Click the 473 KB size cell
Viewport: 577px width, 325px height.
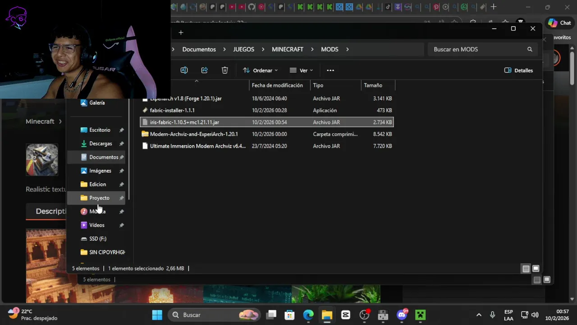(x=384, y=110)
